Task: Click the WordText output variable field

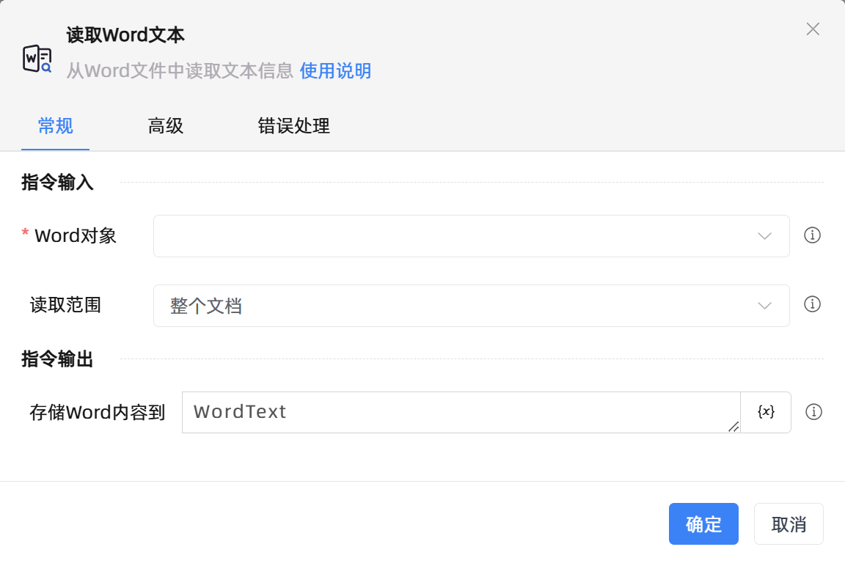Action: [x=461, y=412]
